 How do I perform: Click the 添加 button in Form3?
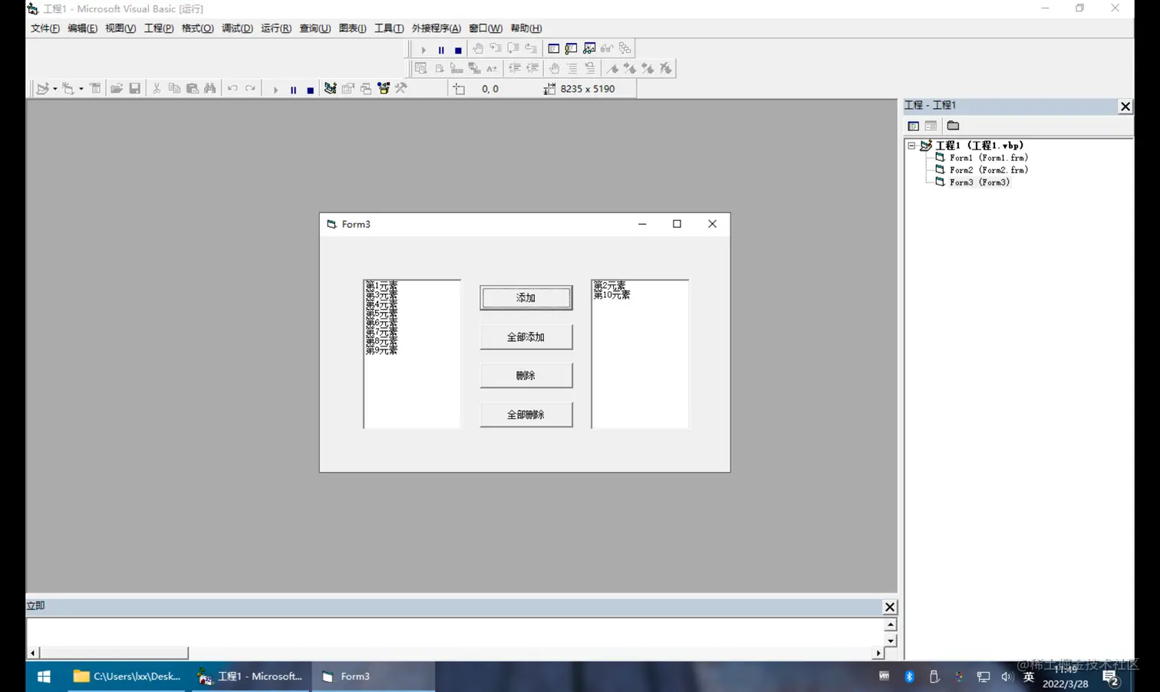pos(526,298)
